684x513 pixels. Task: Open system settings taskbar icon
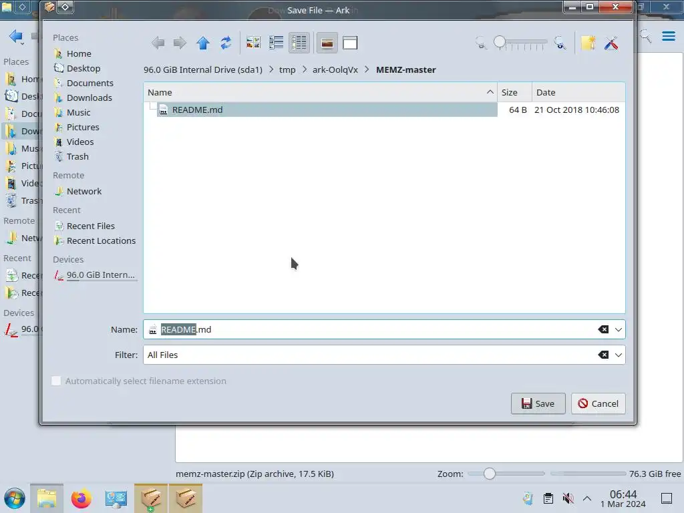click(x=116, y=498)
